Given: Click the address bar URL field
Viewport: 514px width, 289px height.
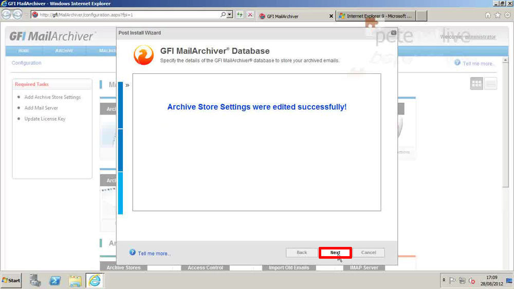Looking at the screenshot, I should (128, 15).
